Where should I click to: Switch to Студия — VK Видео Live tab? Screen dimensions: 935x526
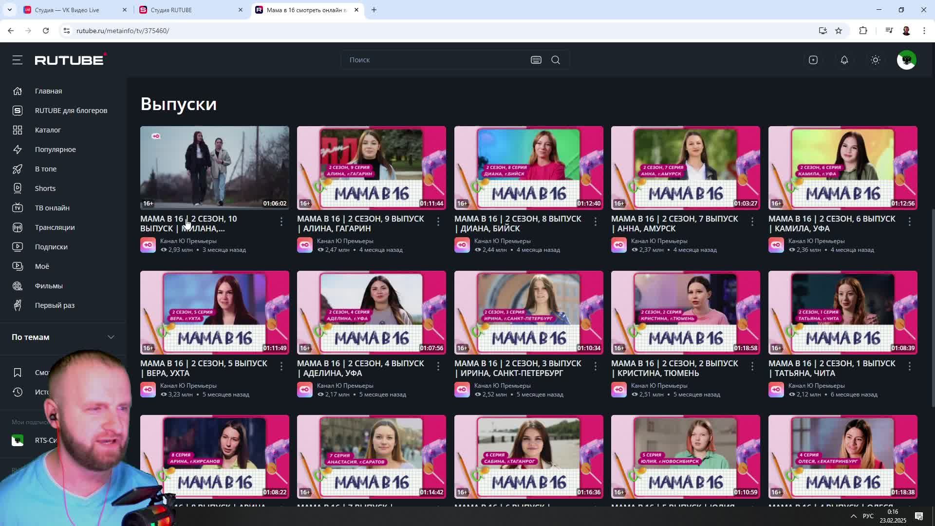pyautogui.click(x=75, y=10)
